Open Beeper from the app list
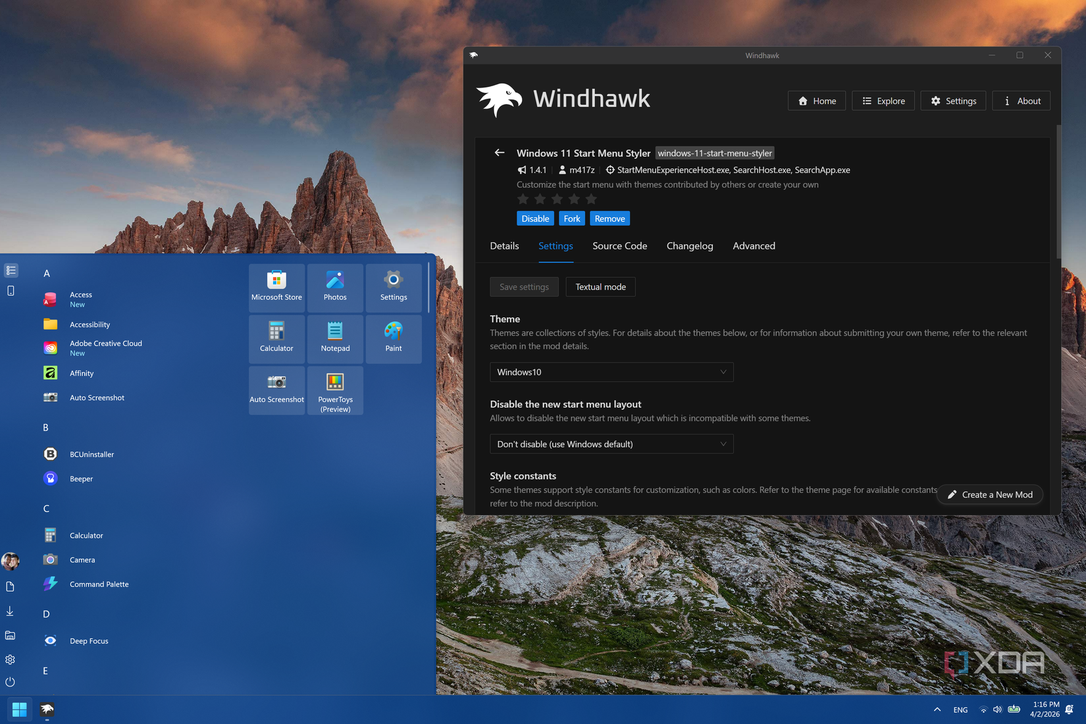 (x=81, y=478)
